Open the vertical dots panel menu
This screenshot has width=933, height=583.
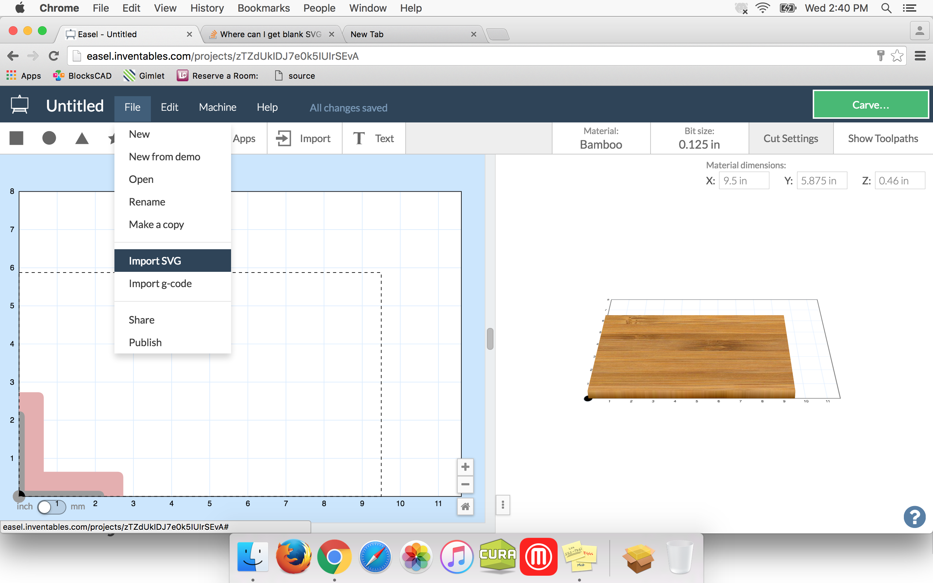coord(503,505)
